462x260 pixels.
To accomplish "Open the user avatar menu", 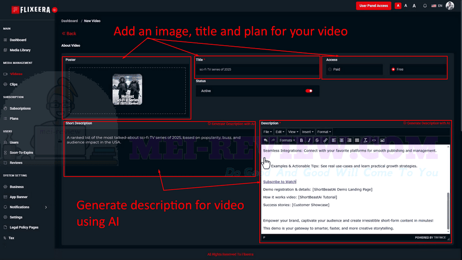I will coord(450,6).
